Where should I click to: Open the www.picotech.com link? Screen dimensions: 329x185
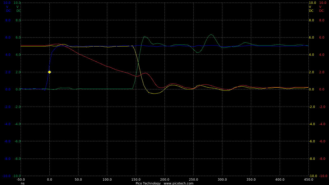point(178,183)
